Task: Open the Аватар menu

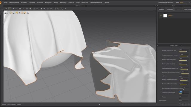Action: [56, 3]
